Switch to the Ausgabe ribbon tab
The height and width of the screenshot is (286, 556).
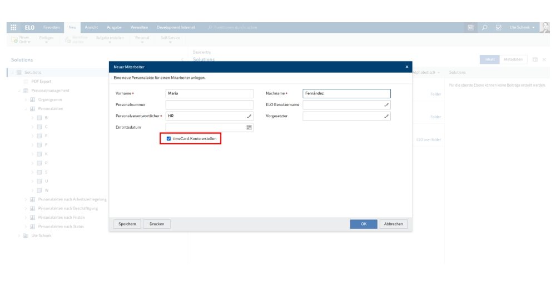click(x=114, y=27)
